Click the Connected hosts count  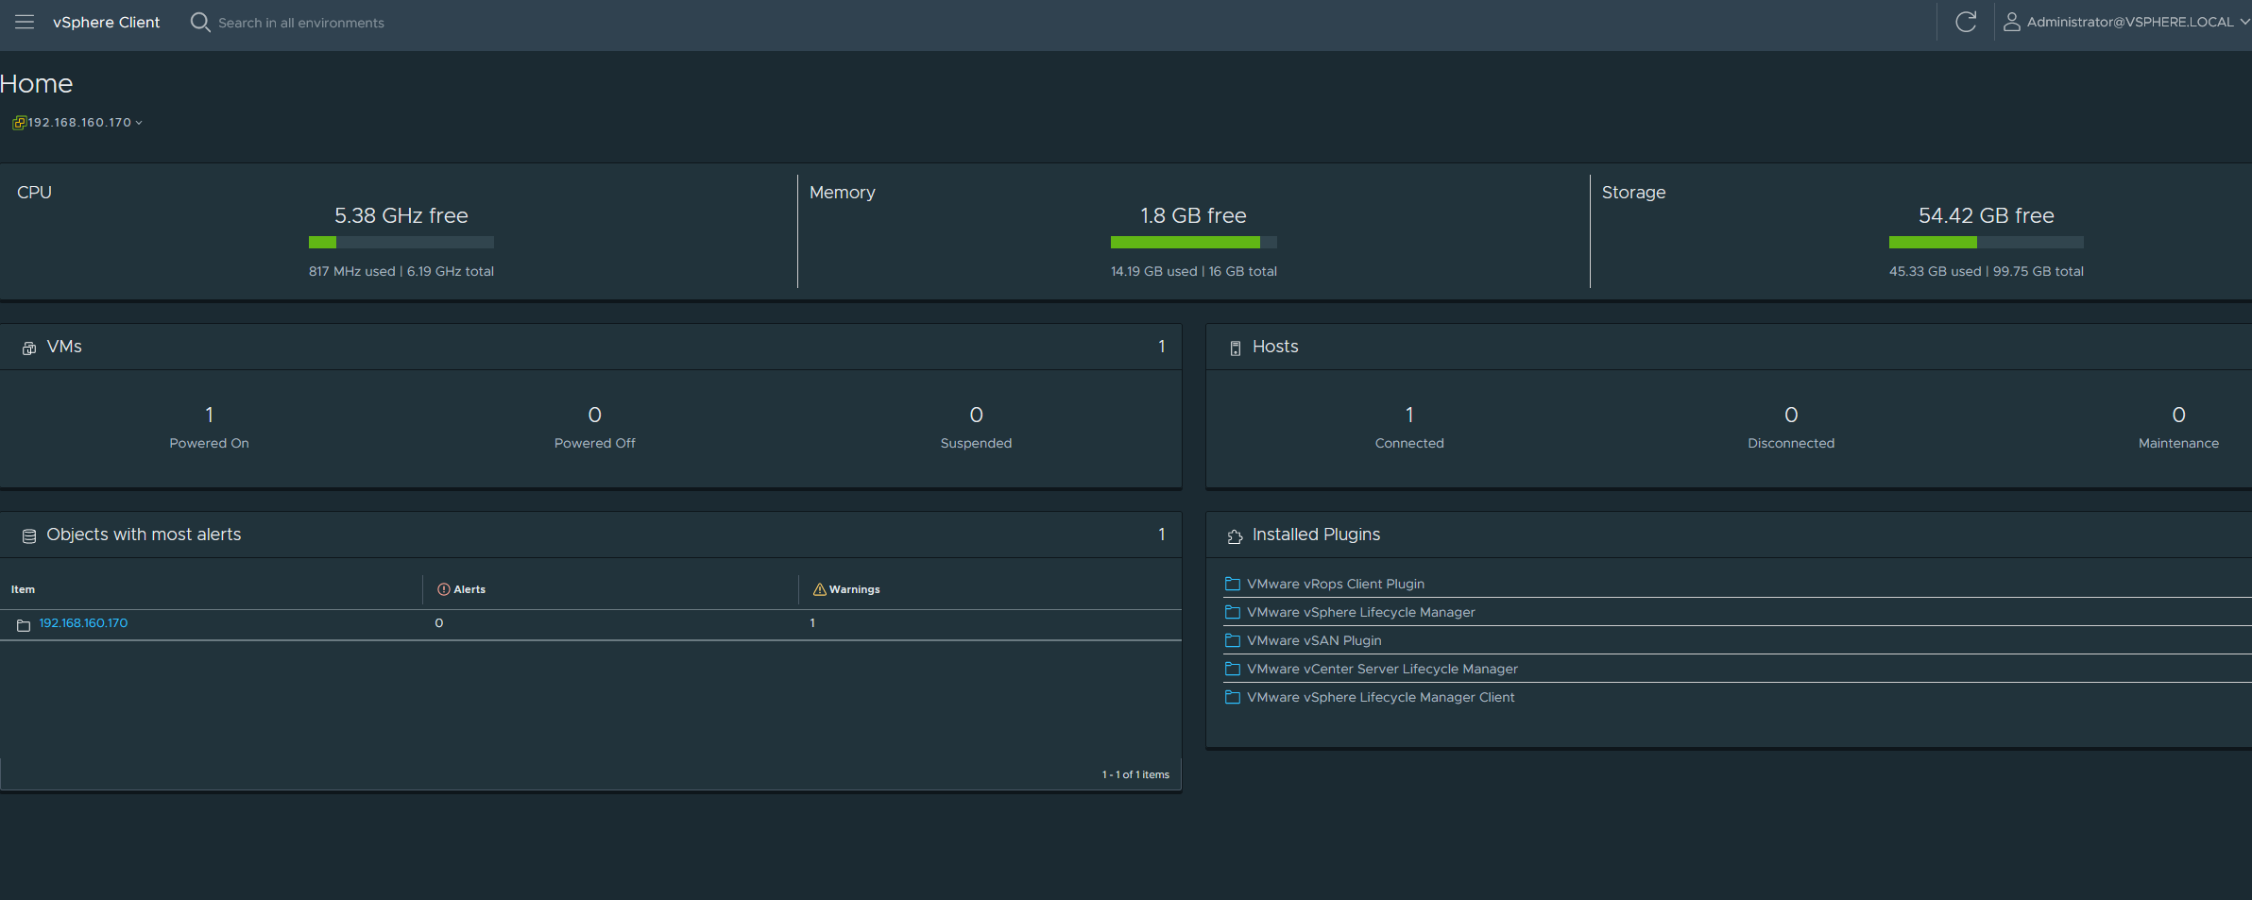click(1409, 415)
